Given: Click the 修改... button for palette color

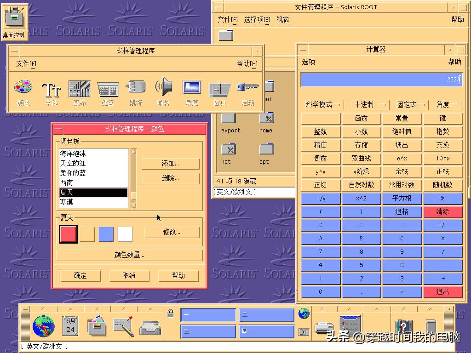Looking at the screenshot, I should tap(172, 232).
